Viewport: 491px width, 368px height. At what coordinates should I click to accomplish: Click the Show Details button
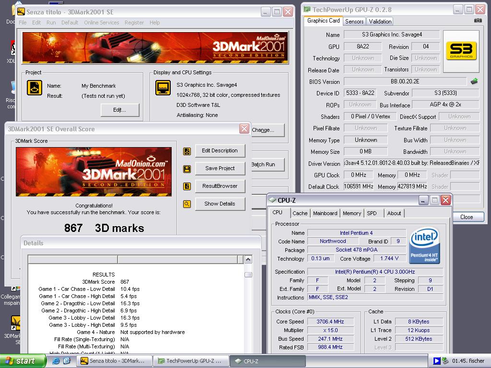(220, 204)
